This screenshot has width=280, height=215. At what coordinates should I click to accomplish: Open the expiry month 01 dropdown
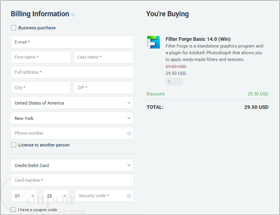24,196
